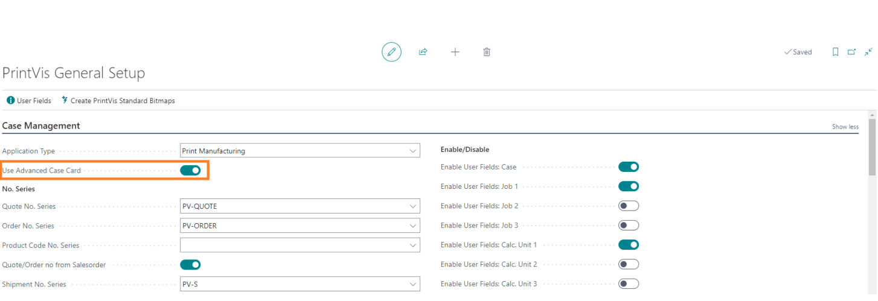Disable Enable User Fields: Job 1
This screenshot has height=301, width=878.
coord(629,186)
